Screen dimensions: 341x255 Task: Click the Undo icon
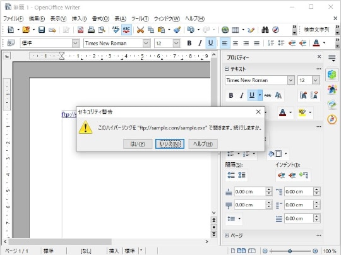point(191,30)
